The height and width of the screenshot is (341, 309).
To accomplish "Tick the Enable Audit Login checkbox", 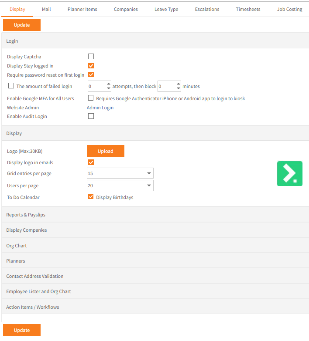I will tap(91, 116).
